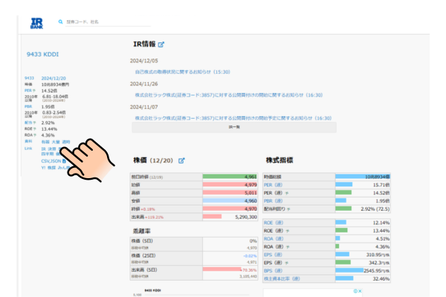Click the 2024/12/20 date link in sidebar
Image resolution: width=446 pixels, height=297 pixels.
54,78
